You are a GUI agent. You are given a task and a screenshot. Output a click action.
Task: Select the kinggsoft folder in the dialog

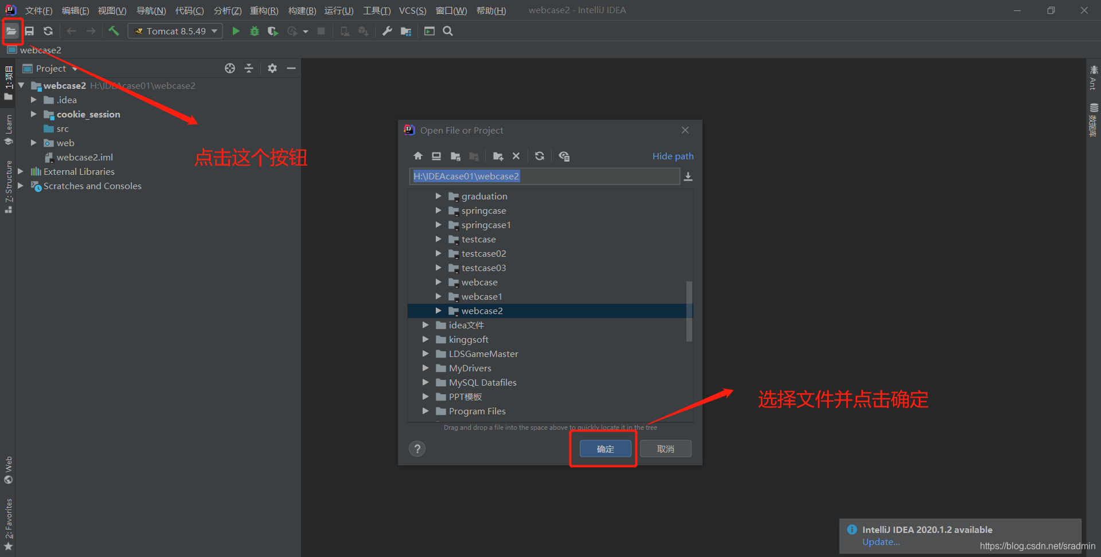coord(468,339)
